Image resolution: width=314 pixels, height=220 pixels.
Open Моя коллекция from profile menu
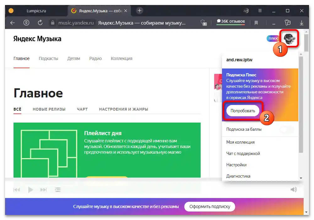point(240,142)
